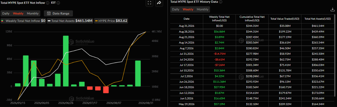
Task: Switch chart to Monthly view
Action: [x=33, y=13]
